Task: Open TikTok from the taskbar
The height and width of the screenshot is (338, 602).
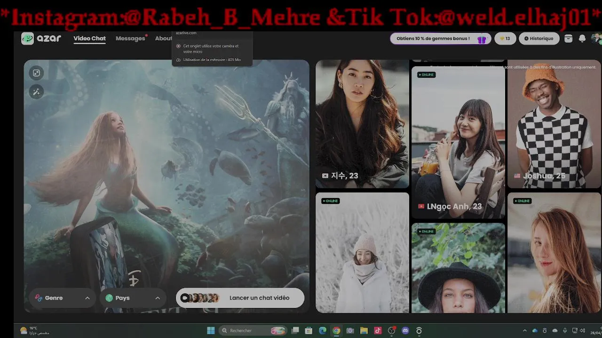Action: coord(378,330)
